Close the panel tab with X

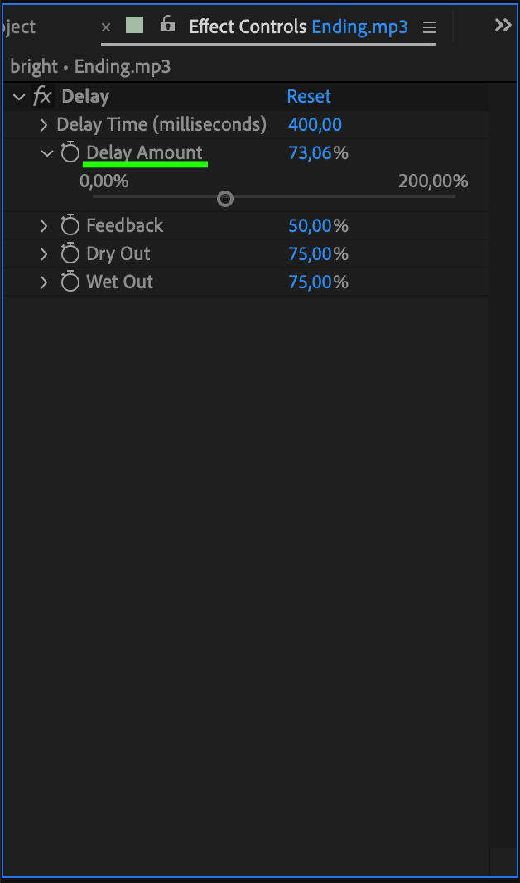point(106,27)
